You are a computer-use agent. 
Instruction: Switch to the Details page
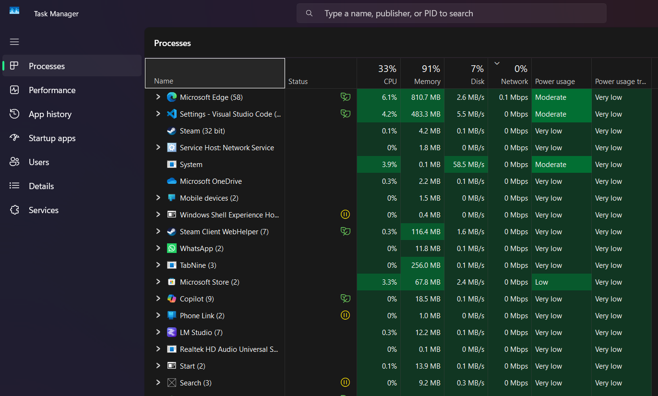(x=72, y=186)
